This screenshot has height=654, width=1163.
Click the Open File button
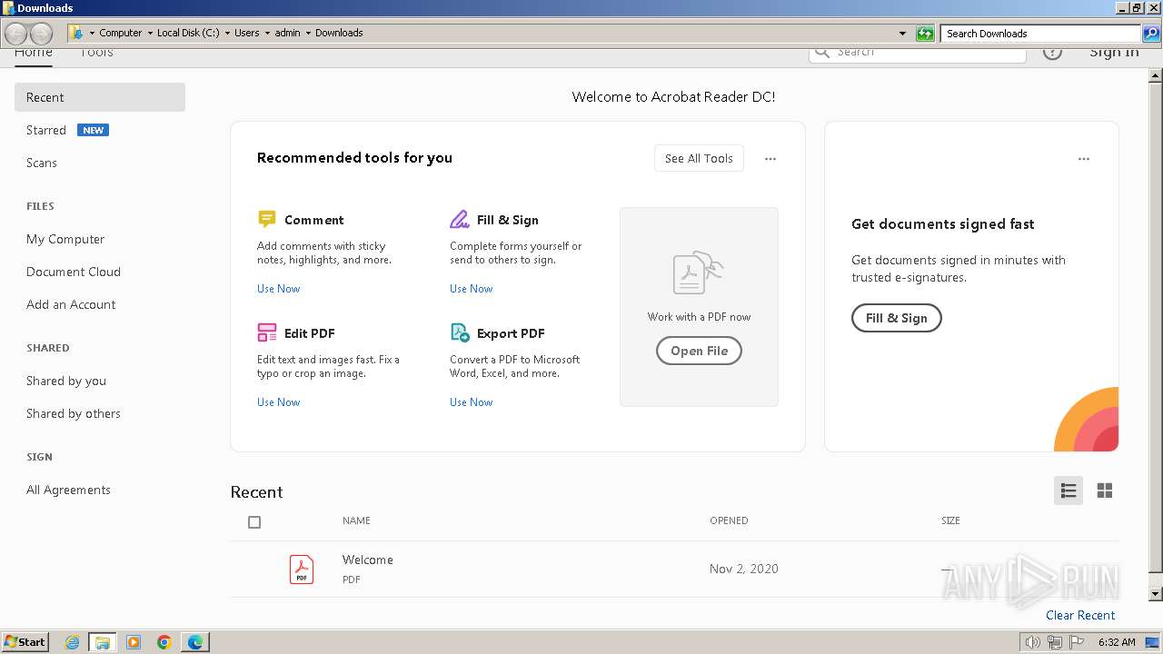[699, 351]
